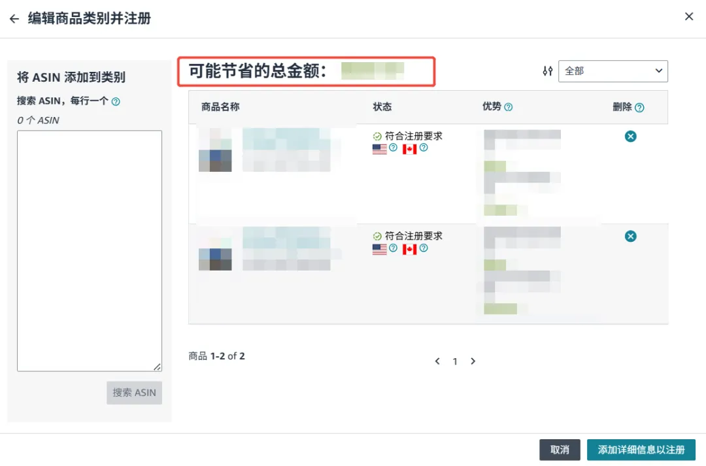Click the 搜索 ASIN button

coord(134,392)
